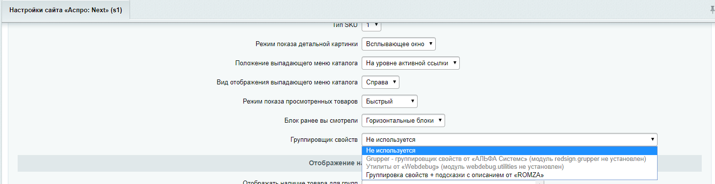Click the Положение выпадающего меню каталога label
This screenshot has width=715, height=184.
tap(296, 63)
